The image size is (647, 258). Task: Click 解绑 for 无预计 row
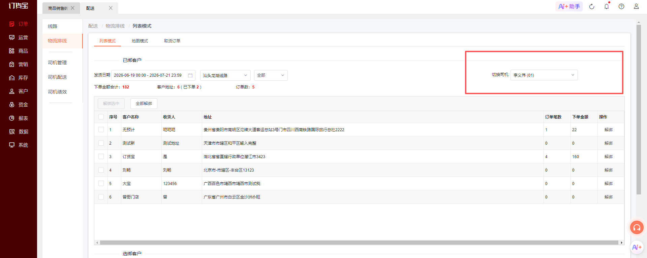click(x=609, y=130)
